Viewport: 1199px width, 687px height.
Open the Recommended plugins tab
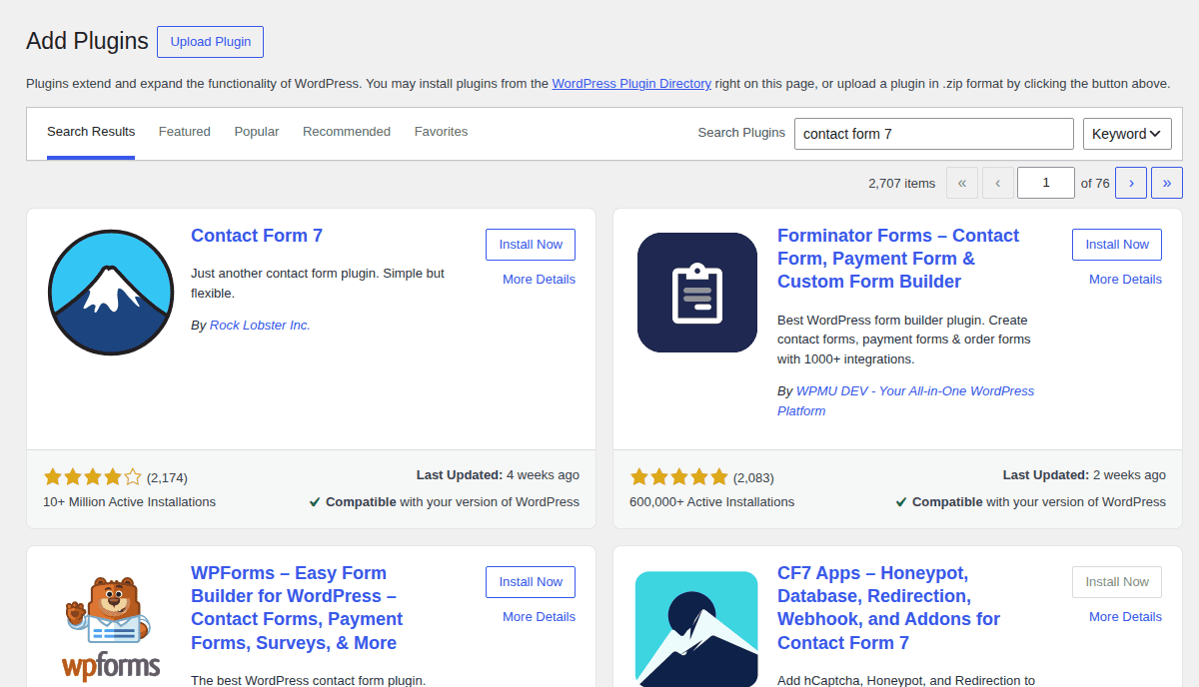tap(347, 132)
